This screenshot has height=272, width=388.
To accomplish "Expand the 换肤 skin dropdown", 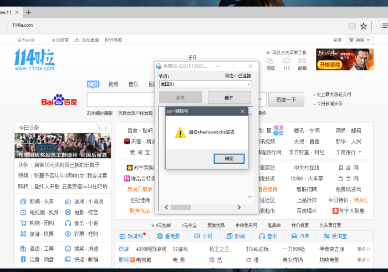I will coord(360,40).
